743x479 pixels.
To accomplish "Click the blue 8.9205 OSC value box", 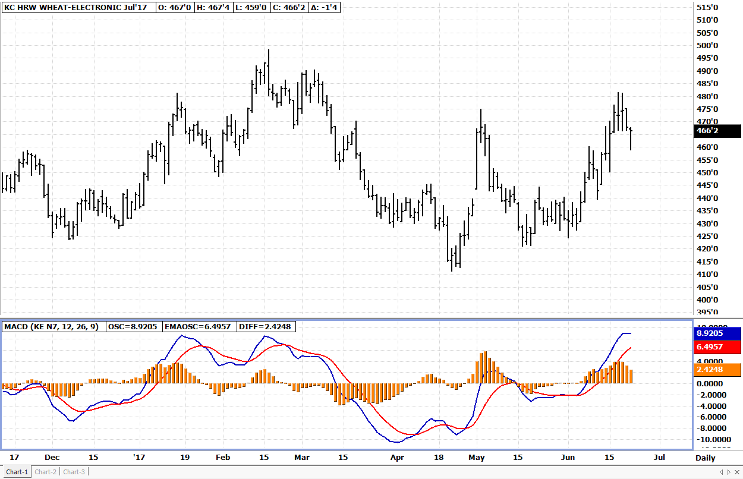I will pyautogui.click(x=717, y=333).
